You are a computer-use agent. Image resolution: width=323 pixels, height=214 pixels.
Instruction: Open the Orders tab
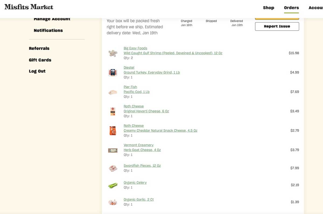click(x=291, y=8)
